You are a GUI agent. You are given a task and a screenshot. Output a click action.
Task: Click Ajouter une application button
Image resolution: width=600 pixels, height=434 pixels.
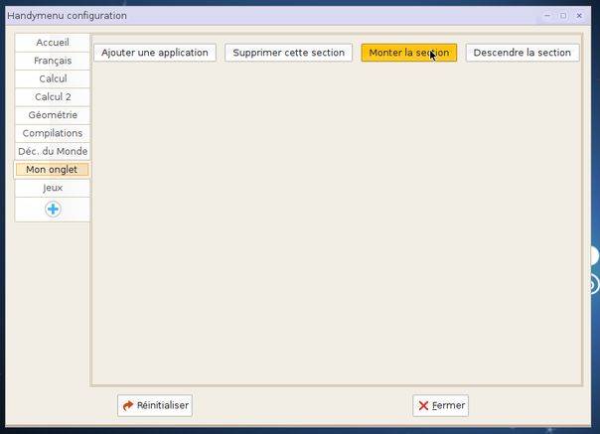tap(155, 53)
